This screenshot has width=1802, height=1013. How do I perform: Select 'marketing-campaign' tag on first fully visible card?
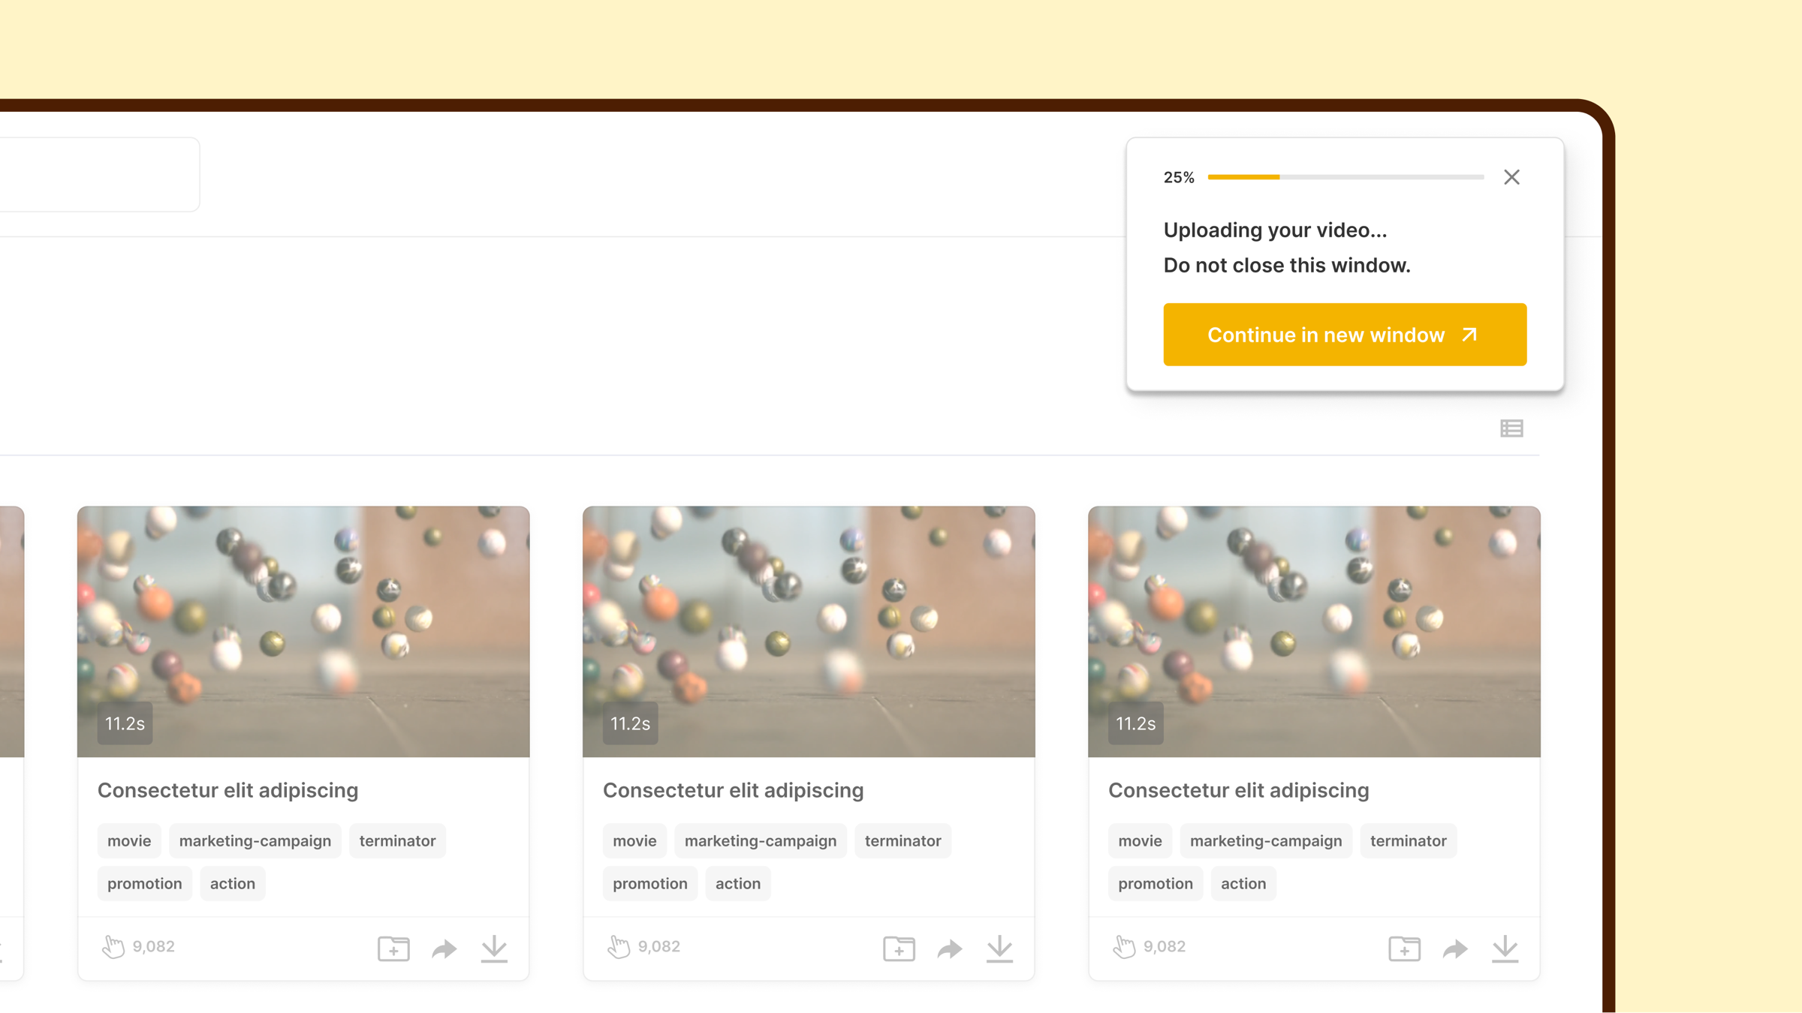pyautogui.click(x=255, y=840)
